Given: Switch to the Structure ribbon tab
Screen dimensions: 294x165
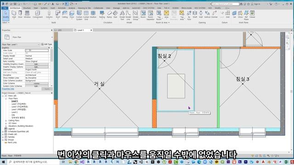Looking at the screenshot, I should tap(27, 8).
